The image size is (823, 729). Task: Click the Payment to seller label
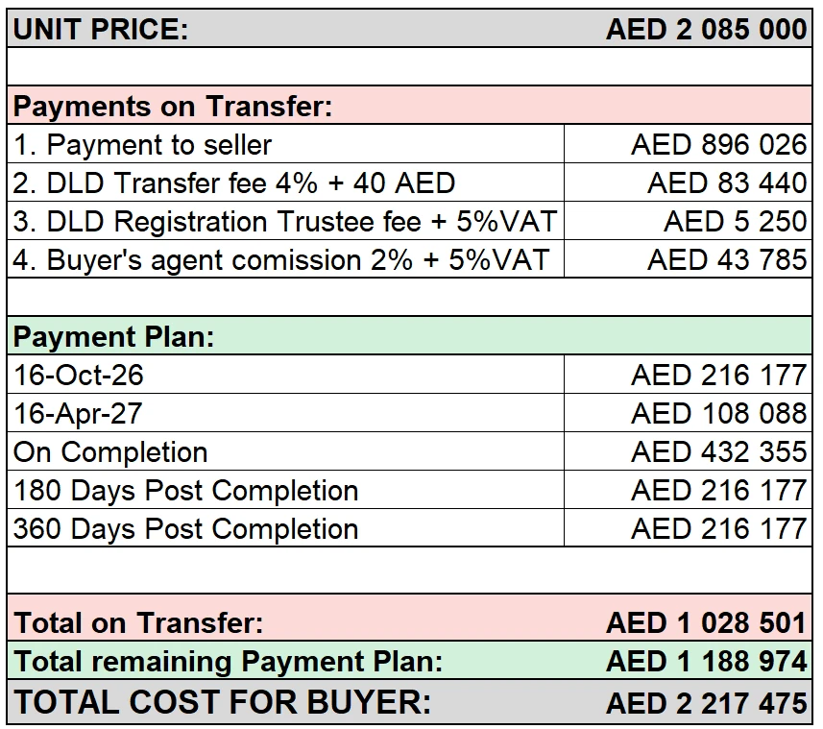[x=143, y=144]
